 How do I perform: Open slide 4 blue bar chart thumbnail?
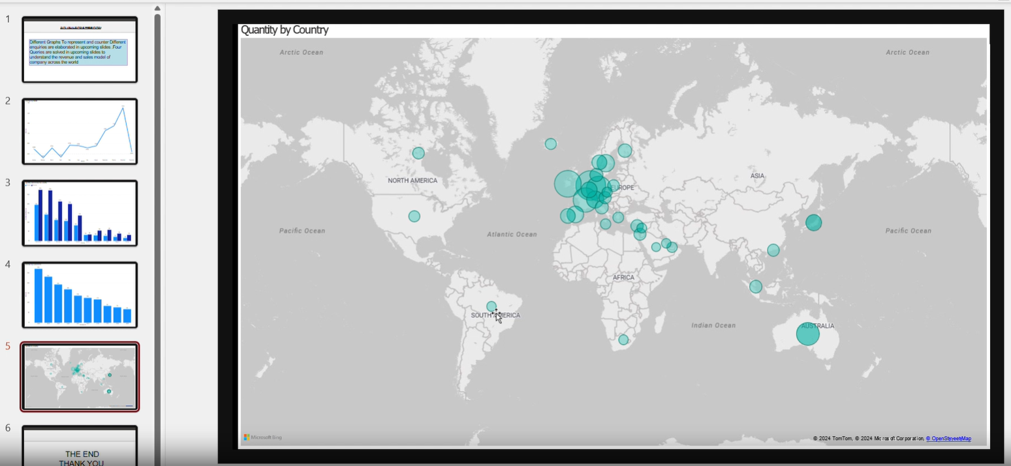point(80,295)
